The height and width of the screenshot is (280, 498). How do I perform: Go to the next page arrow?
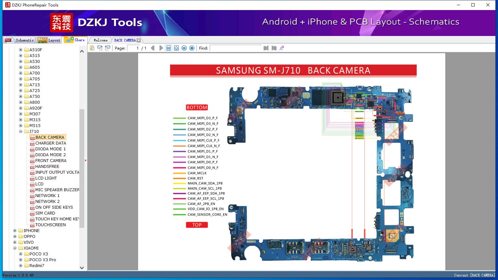(x=161, y=48)
